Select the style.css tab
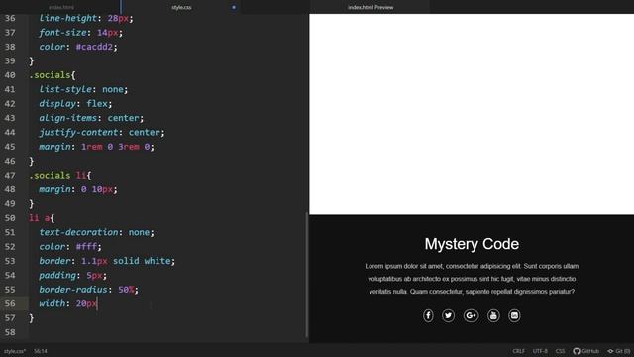Viewport: 634px width, 357px height. click(181, 7)
